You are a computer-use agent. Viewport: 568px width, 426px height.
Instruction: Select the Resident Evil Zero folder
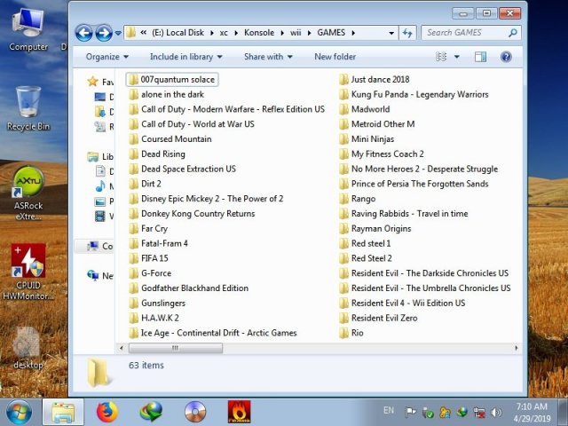383,318
